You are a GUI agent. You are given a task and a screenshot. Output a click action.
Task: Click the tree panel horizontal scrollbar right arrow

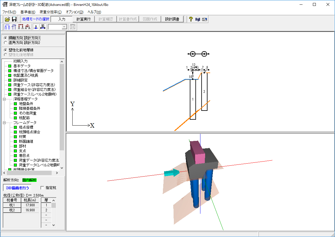[57, 173]
